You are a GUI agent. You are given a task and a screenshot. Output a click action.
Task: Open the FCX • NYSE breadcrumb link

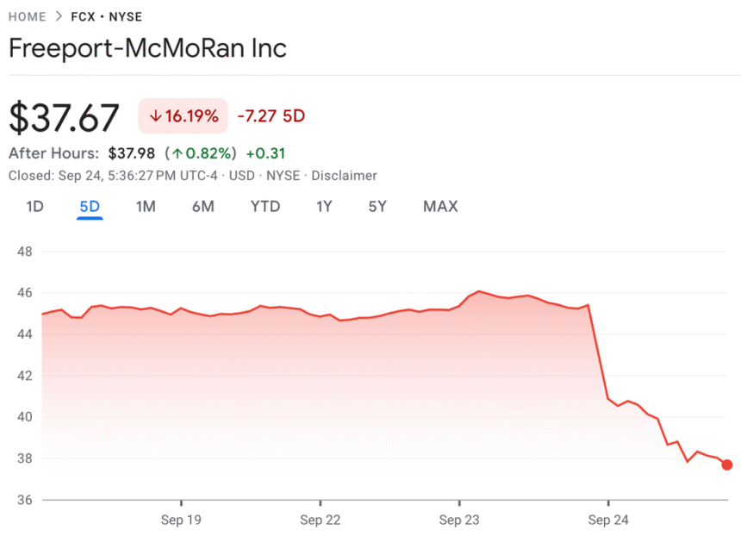pos(107,16)
